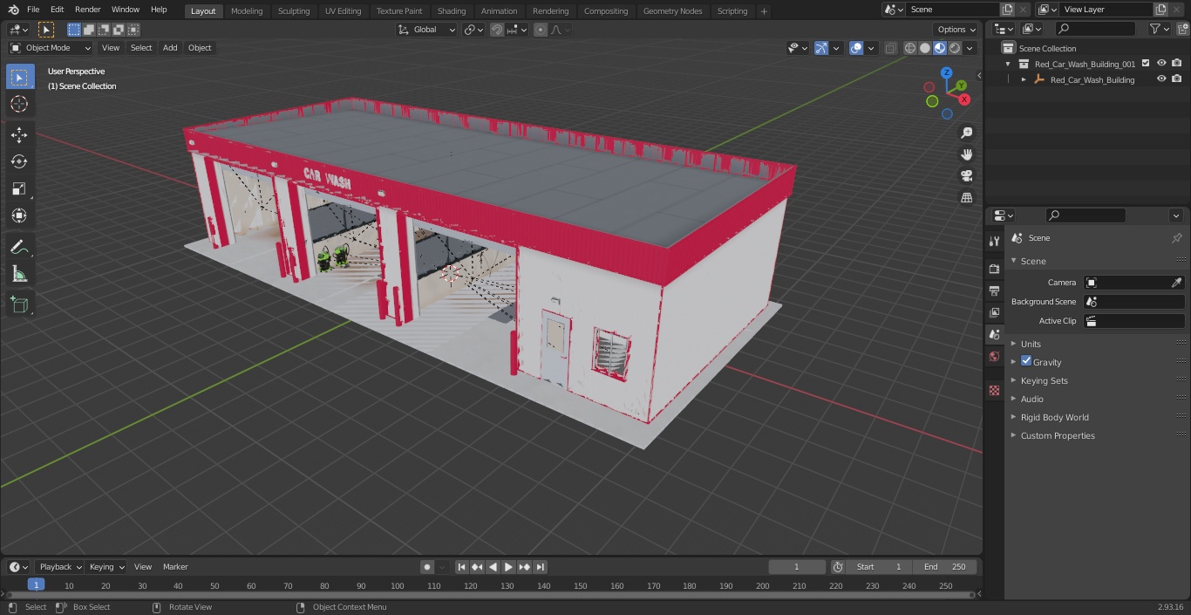Hide Red_Car_Wash_Building object eye icon
The image size is (1191, 615).
coord(1161,79)
